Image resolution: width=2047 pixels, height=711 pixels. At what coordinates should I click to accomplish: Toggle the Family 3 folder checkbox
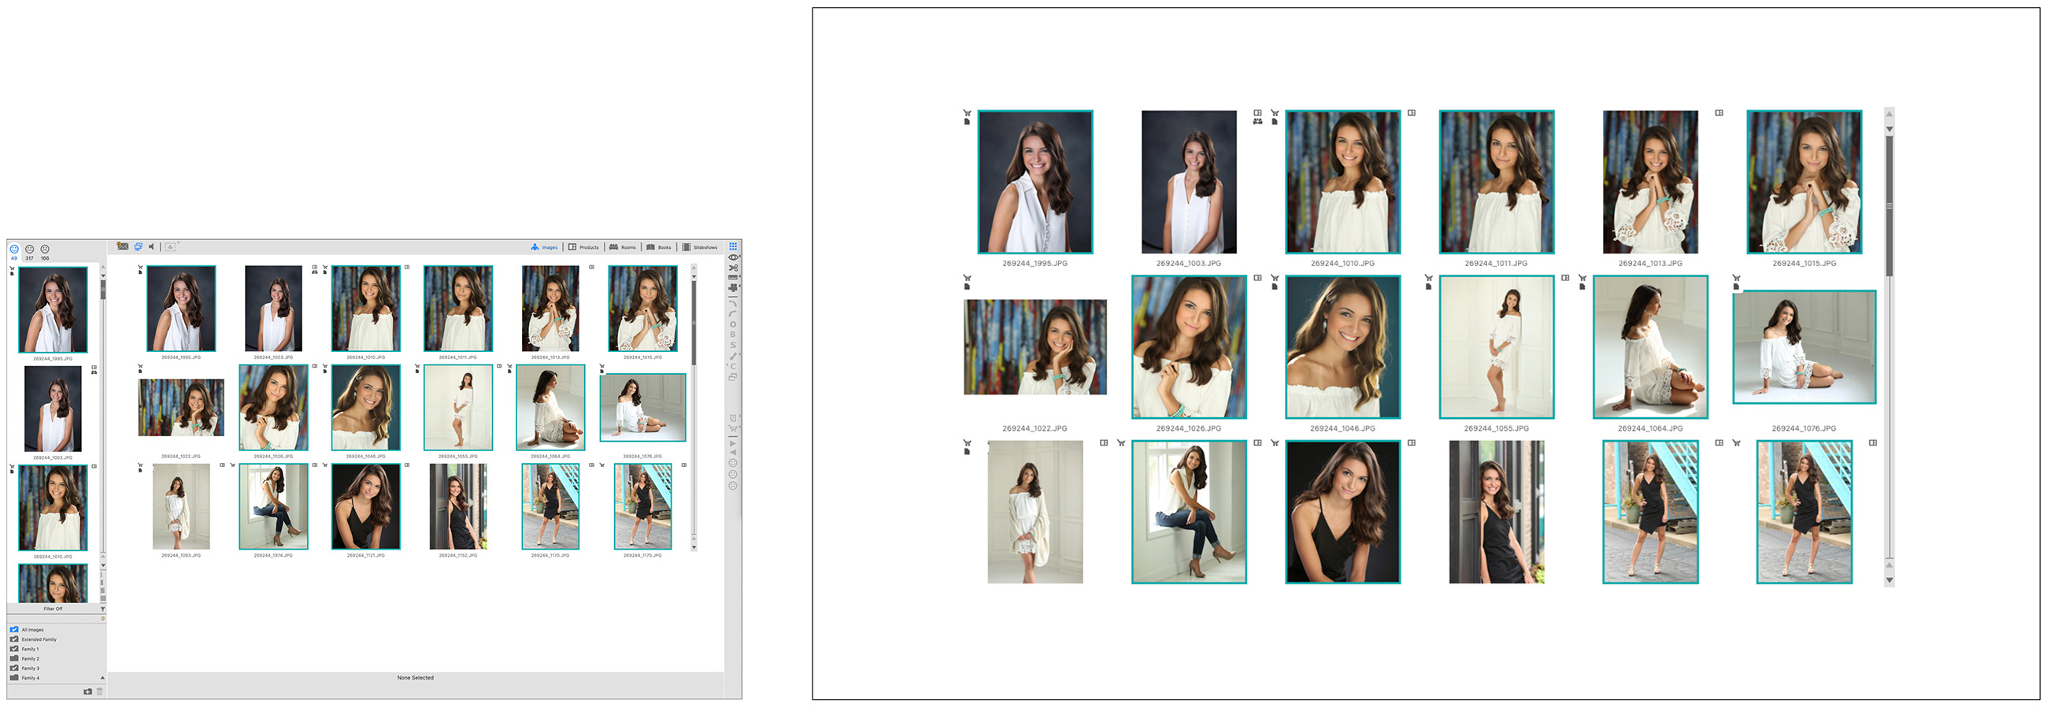[14, 669]
